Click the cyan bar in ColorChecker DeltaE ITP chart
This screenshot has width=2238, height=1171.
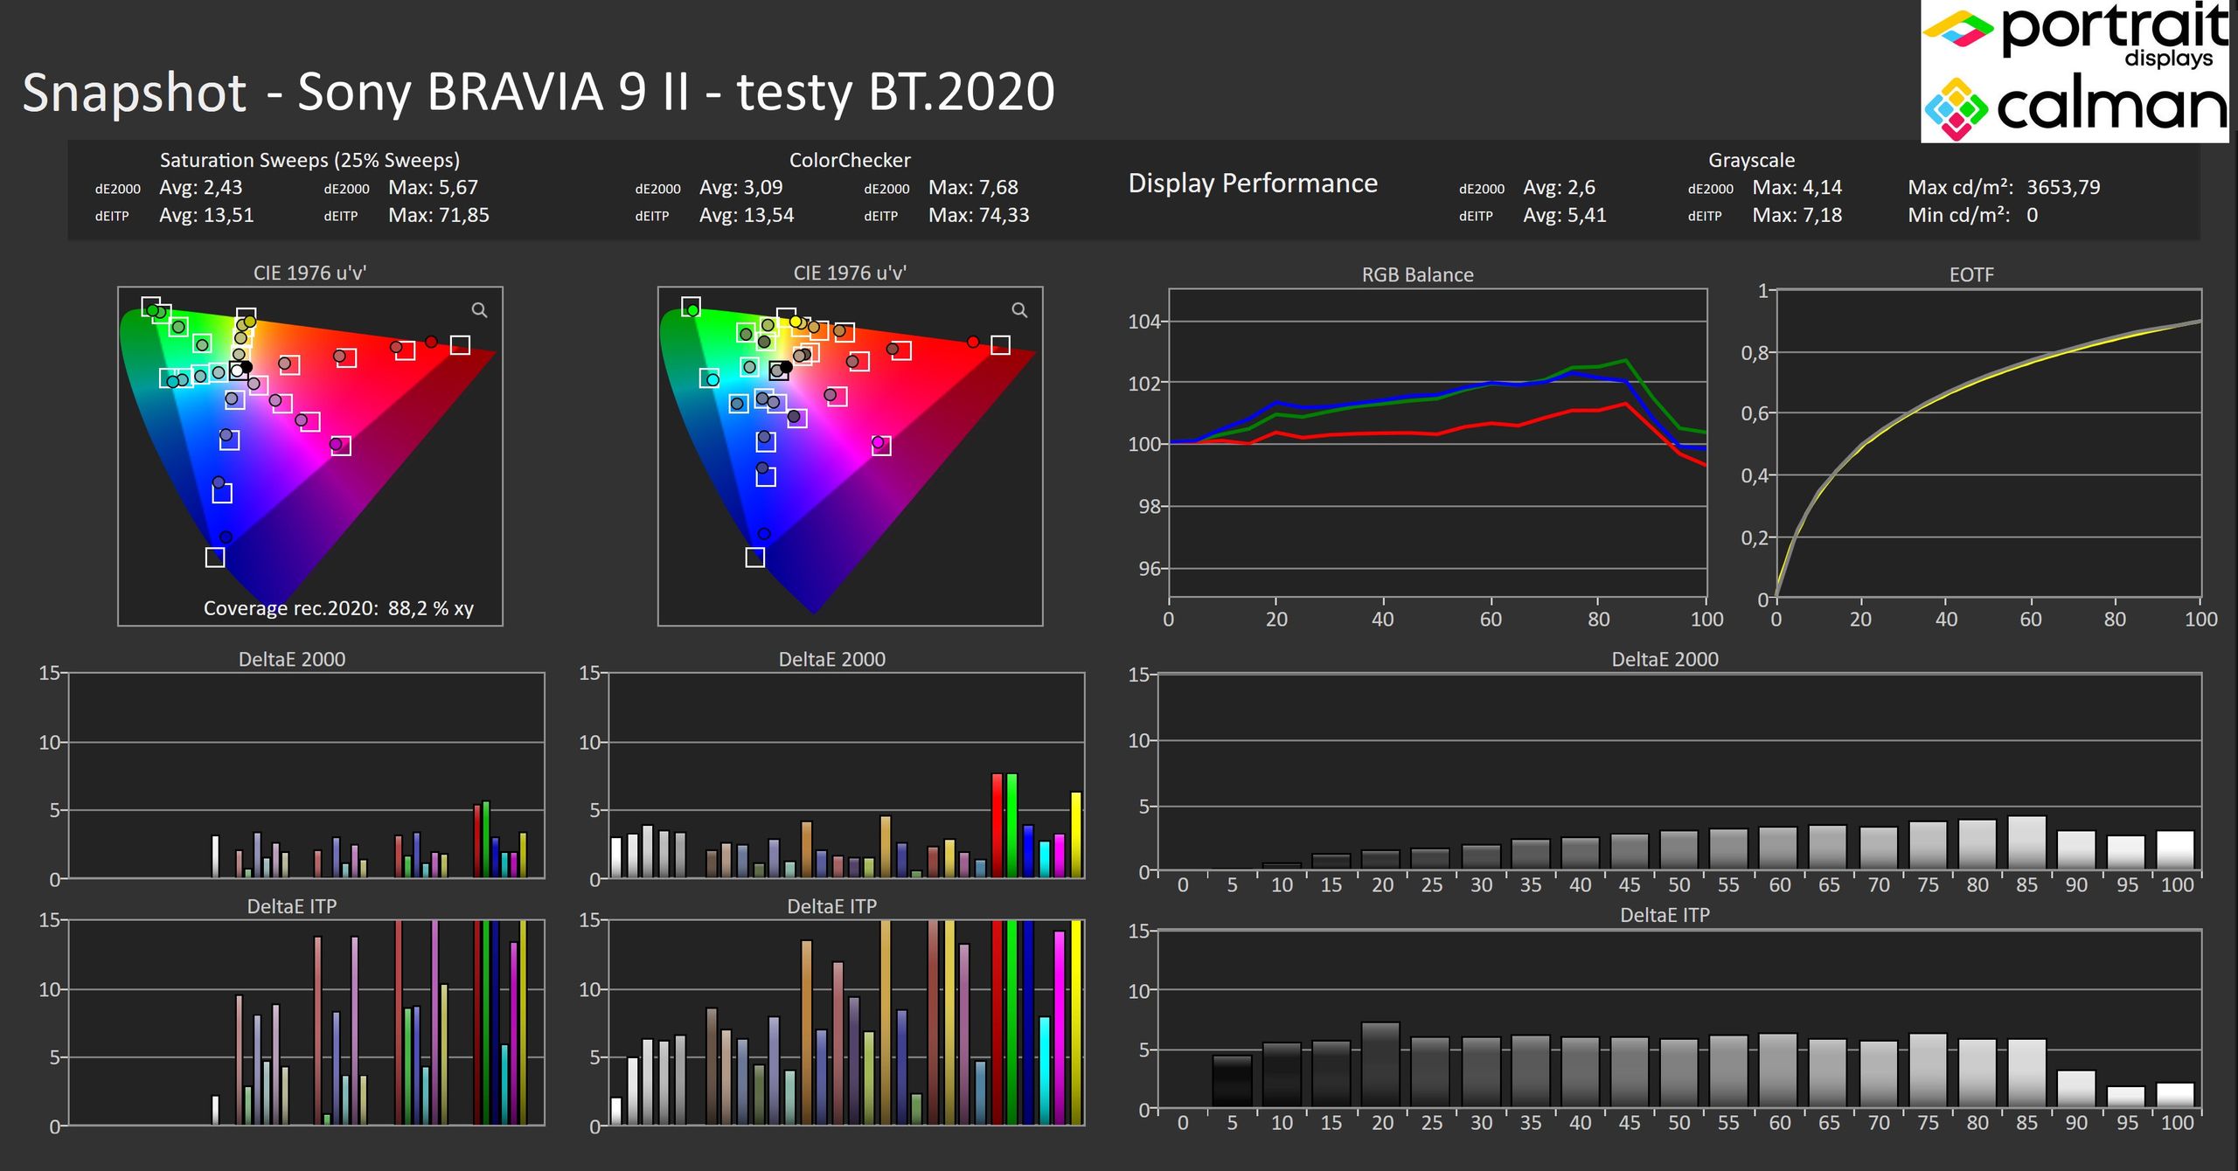pyautogui.click(x=1044, y=1071)
